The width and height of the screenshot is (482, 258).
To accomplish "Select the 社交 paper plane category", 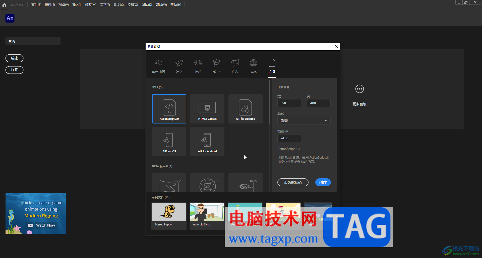I will [179, 63].
